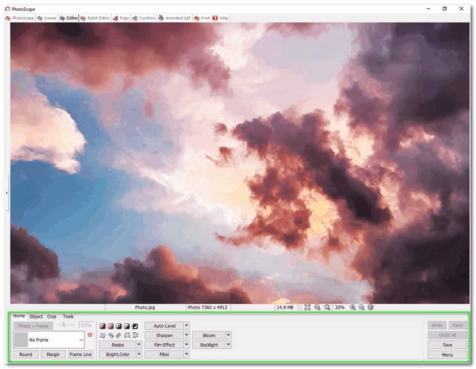
Task: Click the fit-to-screen icon in status bar
Action: click(308, 307)
